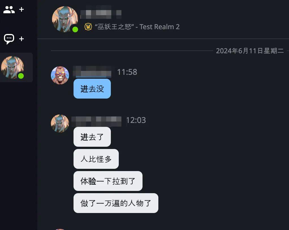The height and width of the screenshot is (230, 289).
Task: Click the chat speech bubble icon
Action: (9, 39)
